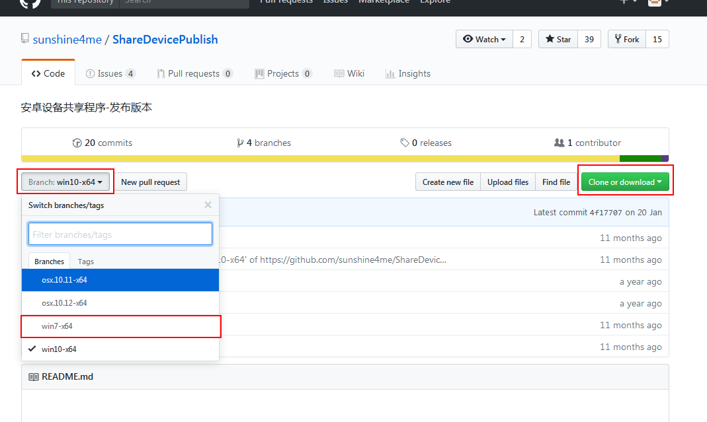The width and height of the screenshot is (707, 422).
Task: Click the eye icon on Watch
Action: (468, 39)
